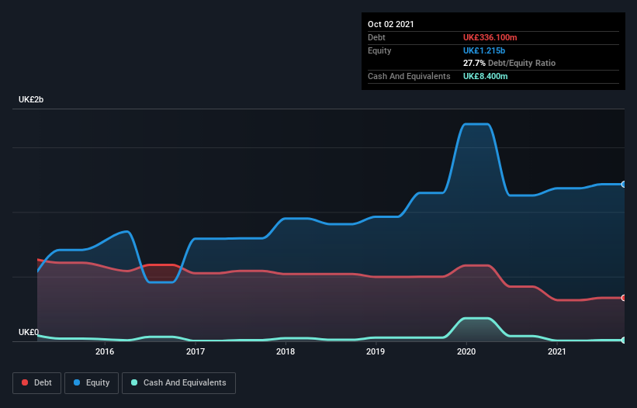Toggle the Equity legend button
Viewport: 637px width, 408px height.
pyautogui.click(x=92, y=383)
